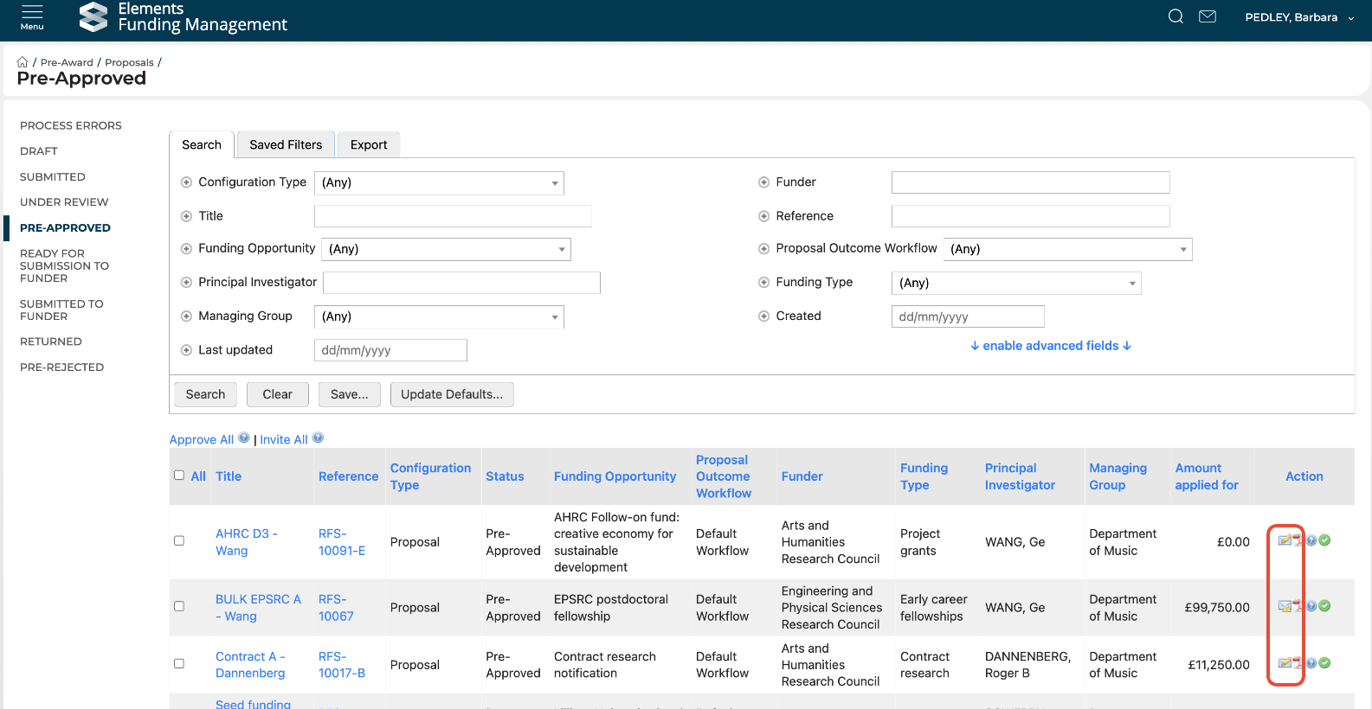This screenshot has height=709, width=1372.
Task: Tick the checkbox for AHRC D3 - Wang
Action: (x=179, y=541)
